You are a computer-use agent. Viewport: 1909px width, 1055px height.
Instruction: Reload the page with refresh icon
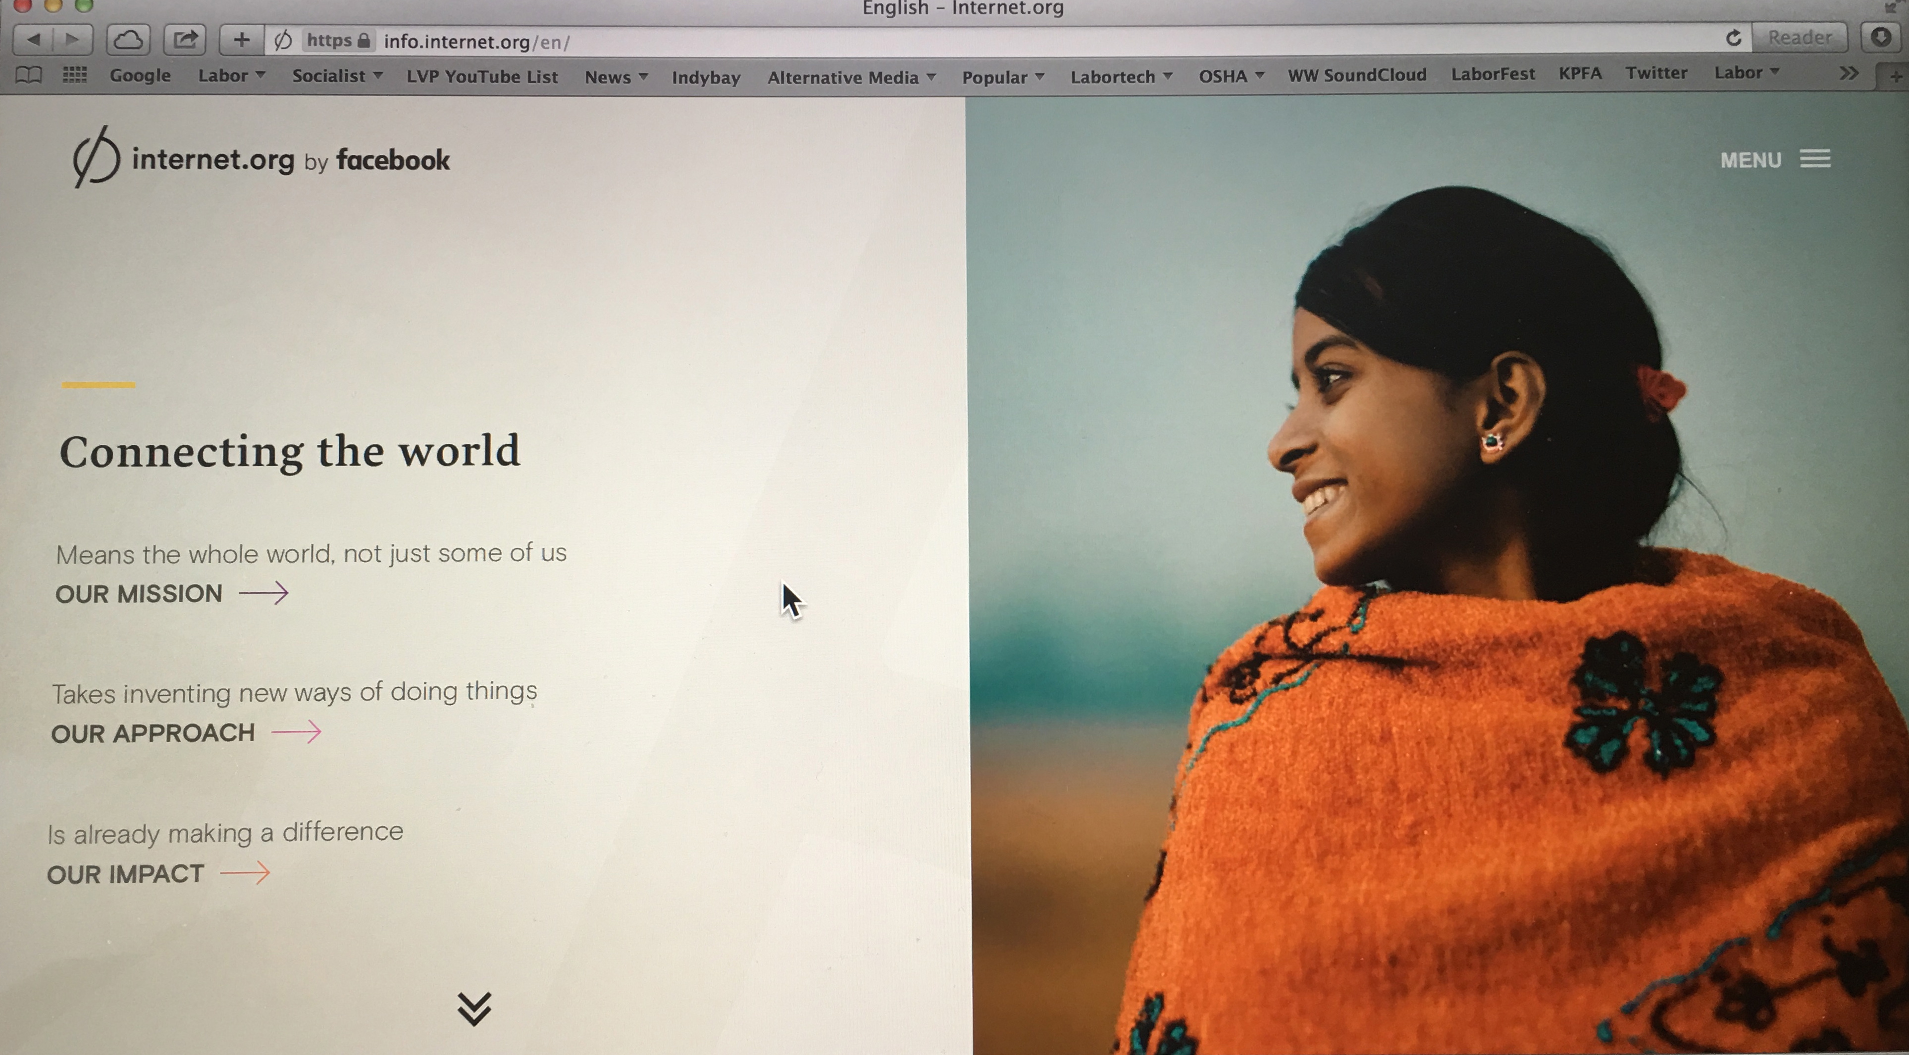point(1733,38)
